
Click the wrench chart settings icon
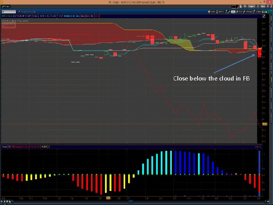pos(229,12)
